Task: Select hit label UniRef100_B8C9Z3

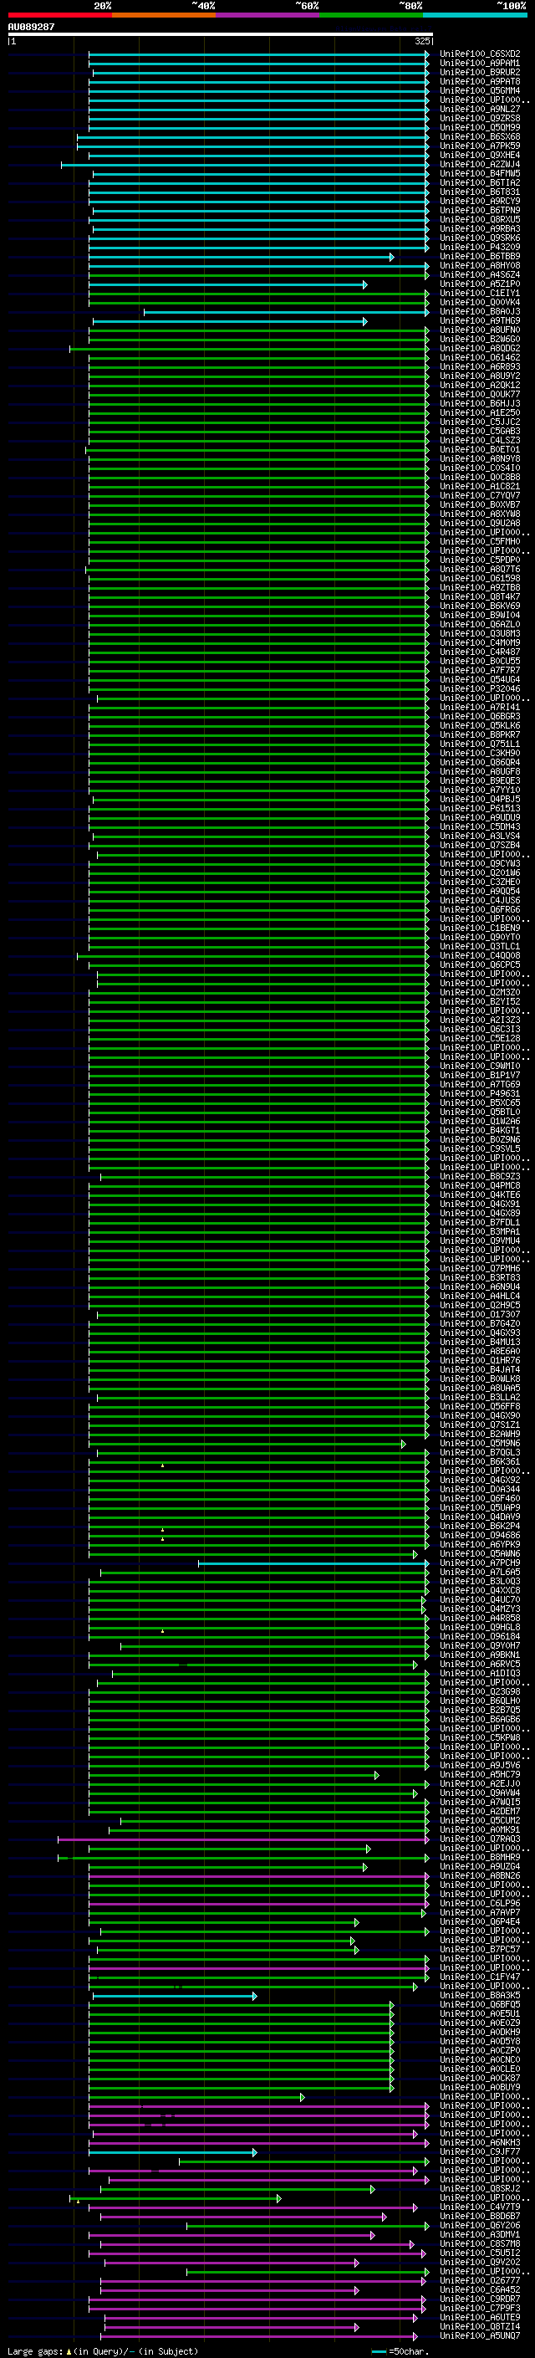Action: (x=479, y=1176)
